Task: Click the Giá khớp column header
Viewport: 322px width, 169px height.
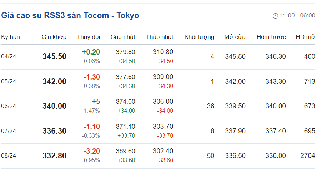Action: point(54,37)
